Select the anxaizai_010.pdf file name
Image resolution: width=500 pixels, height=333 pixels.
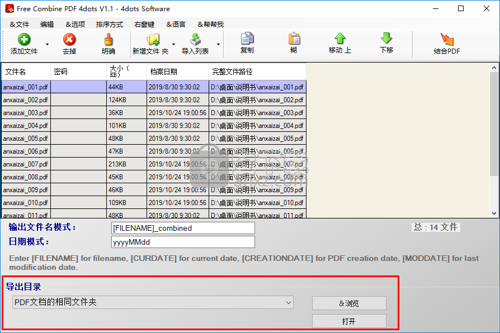(26, 203)
